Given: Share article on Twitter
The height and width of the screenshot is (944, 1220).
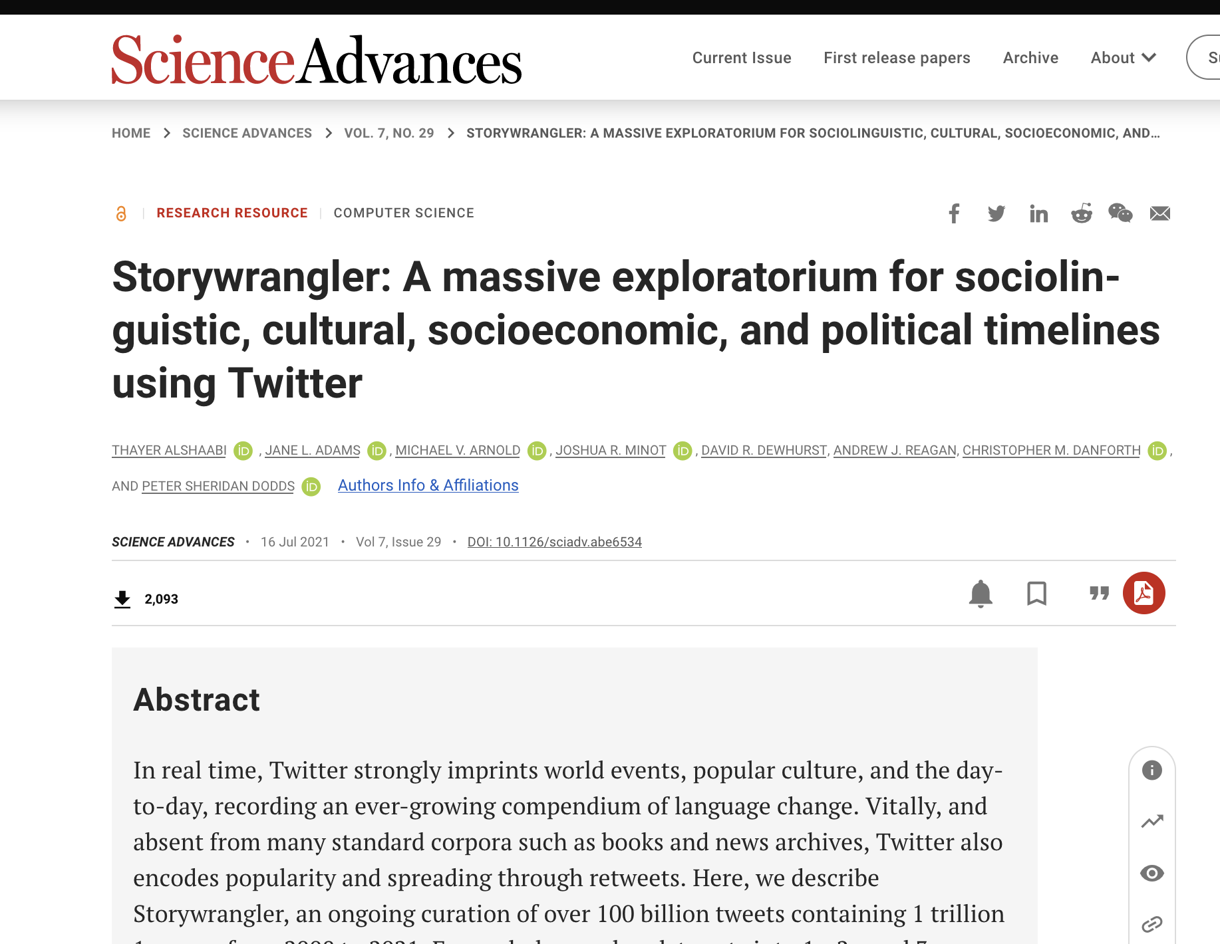Looking at the screenshot, I should coord(996,213).
